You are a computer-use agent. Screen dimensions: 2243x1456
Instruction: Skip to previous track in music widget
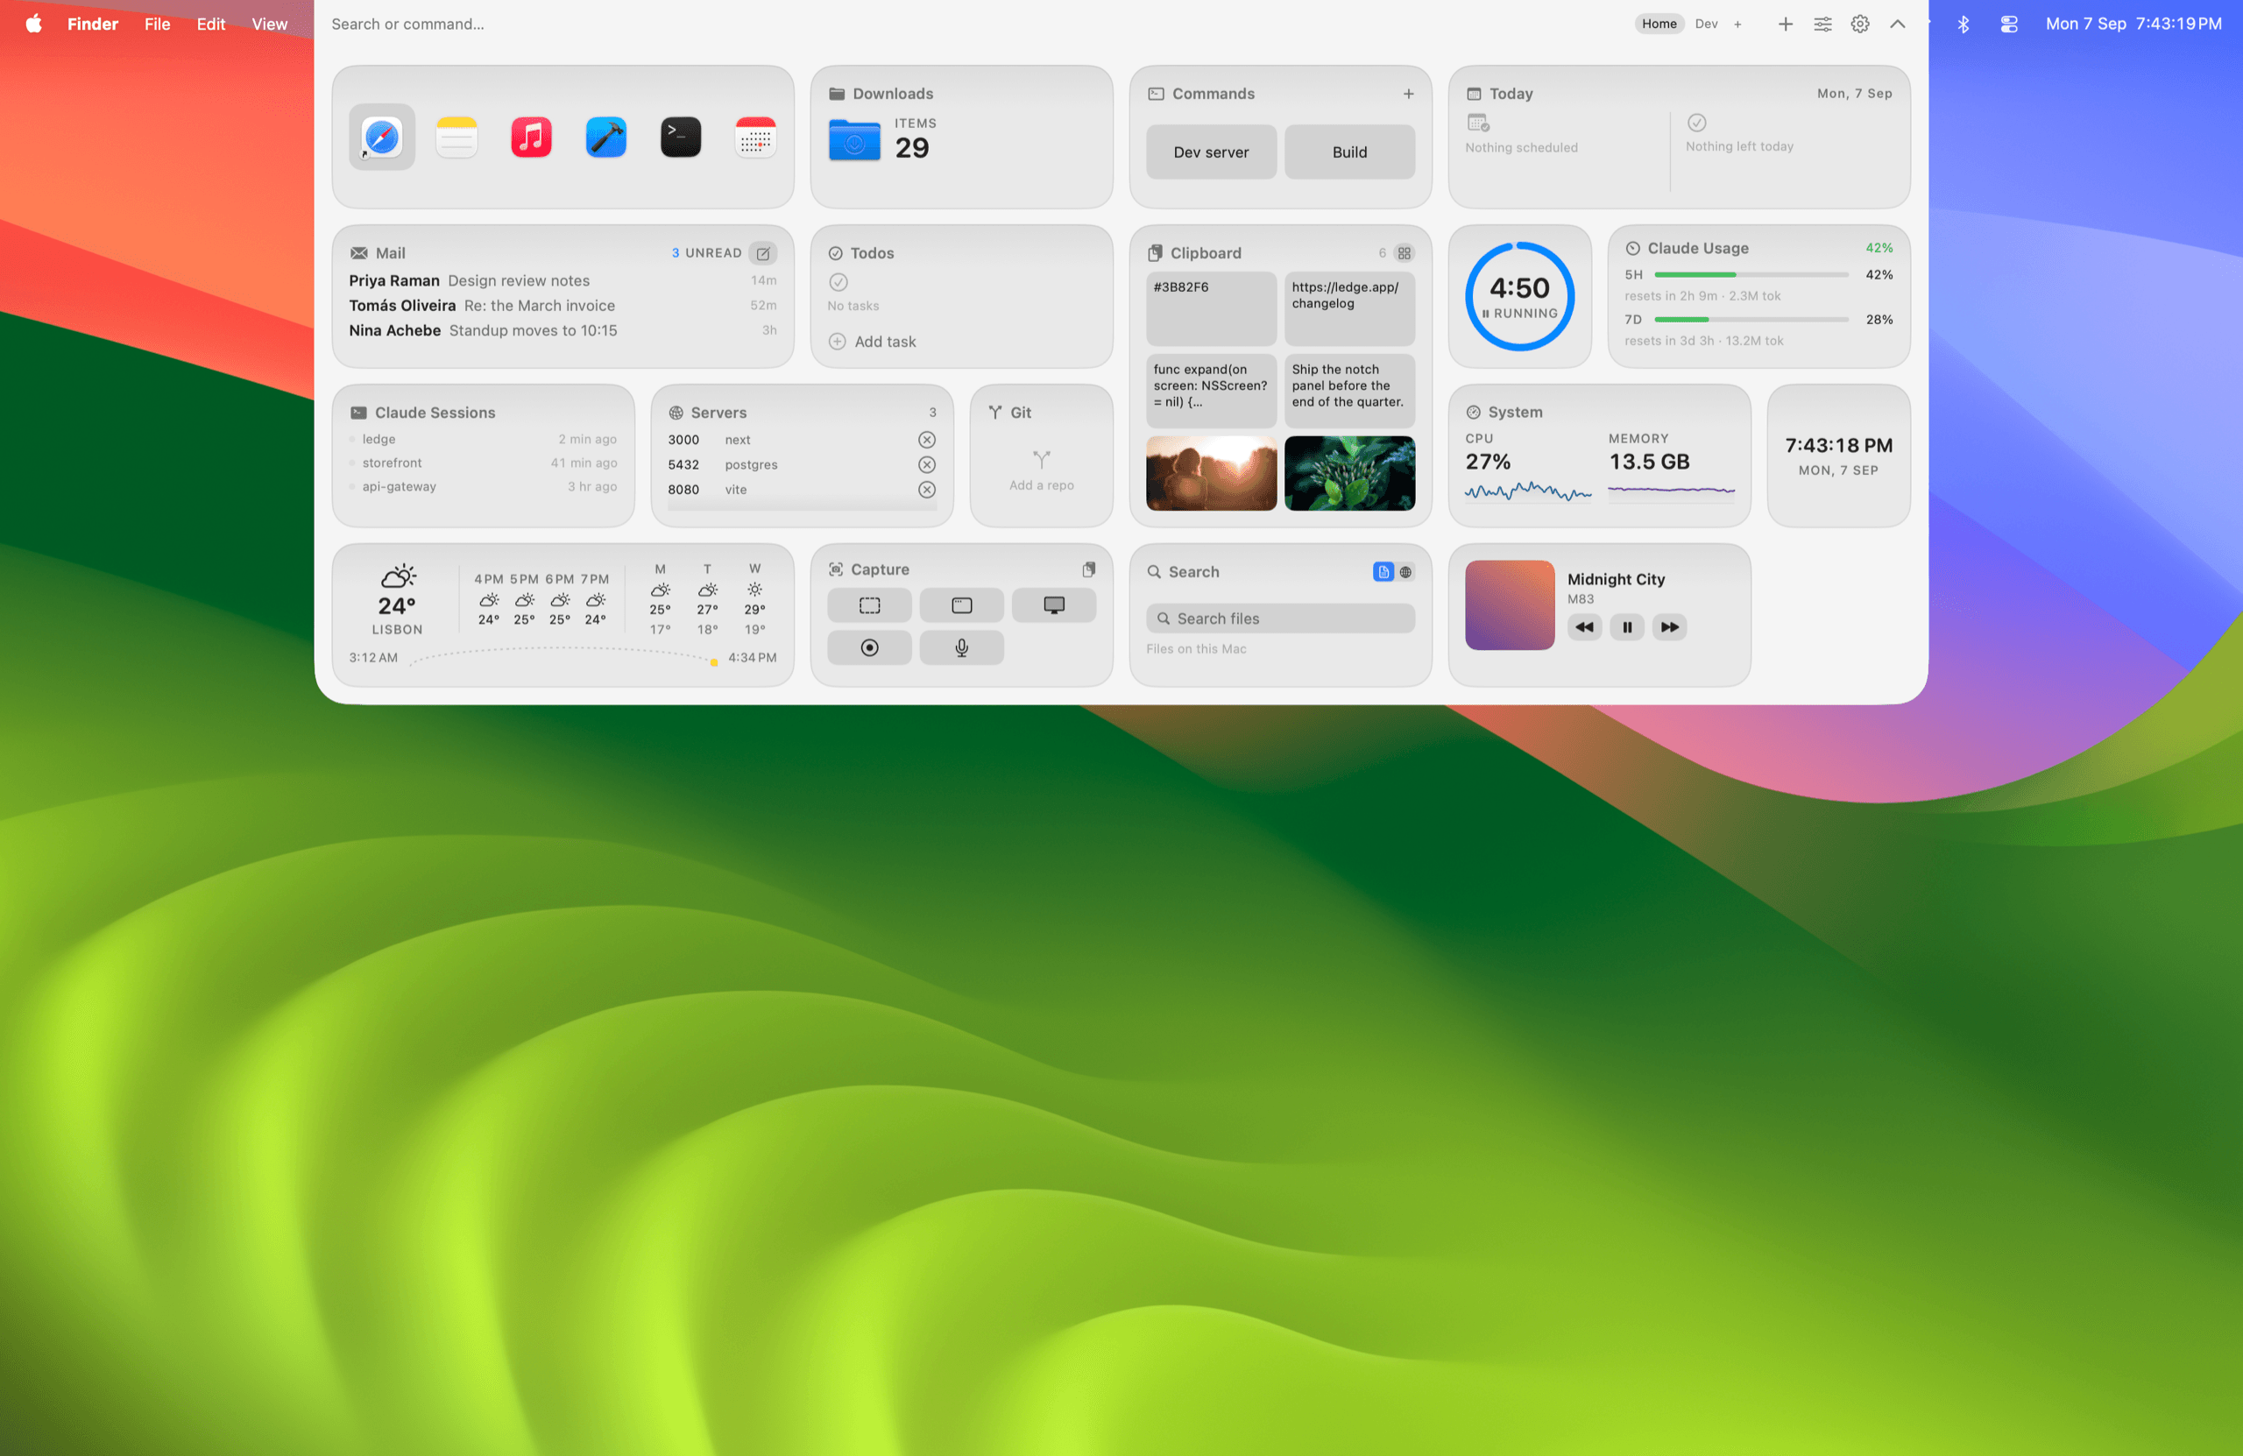(1584, 626)
